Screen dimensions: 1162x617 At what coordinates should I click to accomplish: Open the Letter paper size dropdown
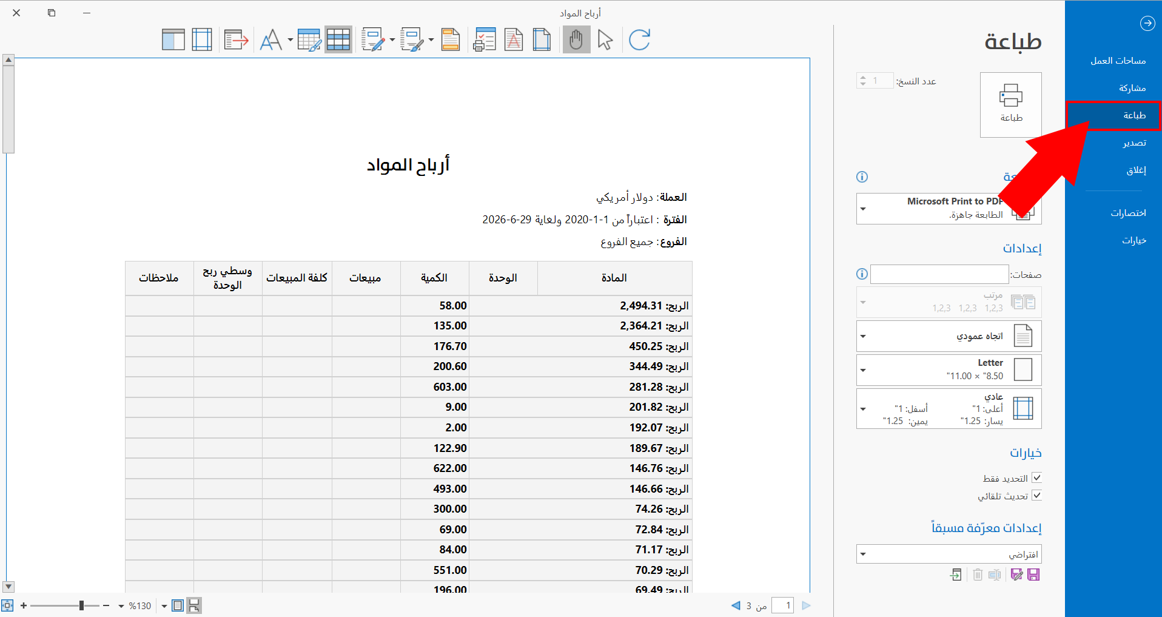click(949, 369)
